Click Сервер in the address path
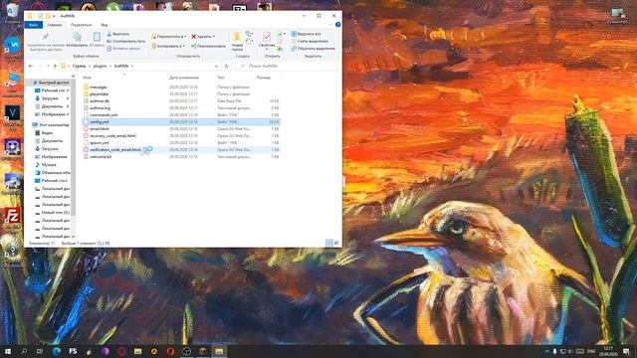Viewport: 637px width, 358px height. (x=79, y=66)
